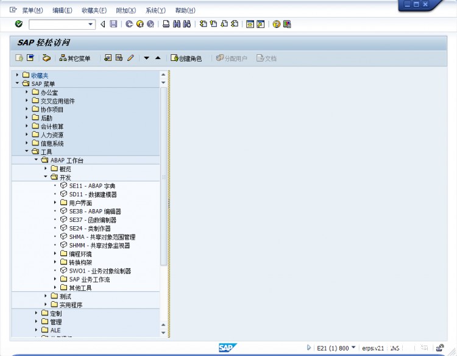Viewport: 457px width, 356px height.
Task: Open the 收藏夹(F) menu
Action: [x=94, y=10]
